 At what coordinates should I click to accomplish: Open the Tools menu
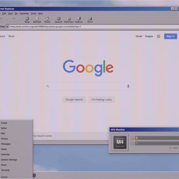33,13
